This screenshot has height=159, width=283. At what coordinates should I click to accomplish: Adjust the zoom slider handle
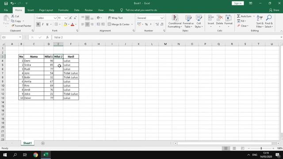261,148
